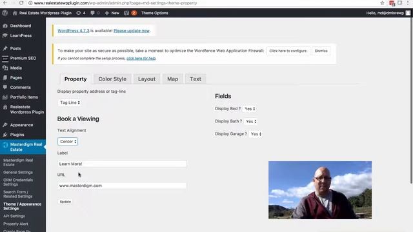Image resolution: width=413 pixels, height=232 pixels.
Task: Follow the WordPress 4.7.3 link
Action: [73, 31]
